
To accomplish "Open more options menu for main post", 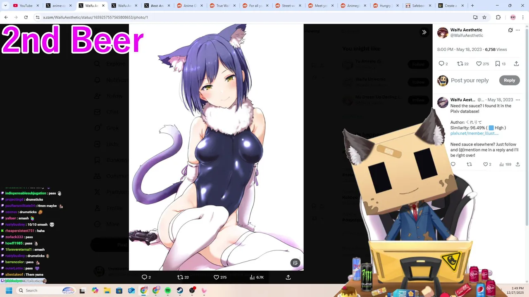I will pyautogui.click(x=518, y=30).
